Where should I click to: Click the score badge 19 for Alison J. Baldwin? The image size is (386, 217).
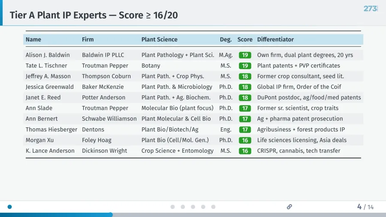pyautogui.click(x=245, y=55)
